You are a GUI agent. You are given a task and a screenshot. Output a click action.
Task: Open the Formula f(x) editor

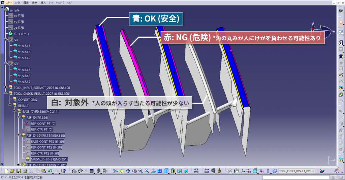pyautogui.click(x=74, y=171)
